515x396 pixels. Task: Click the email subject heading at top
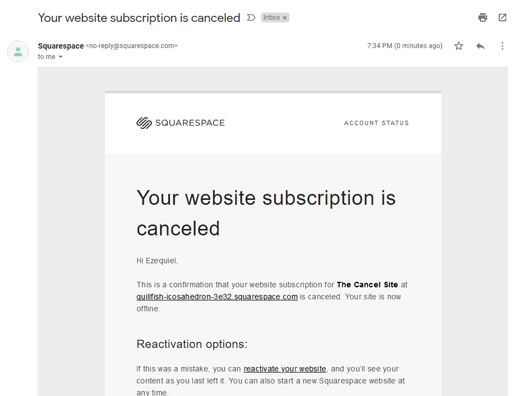(139, 17)
